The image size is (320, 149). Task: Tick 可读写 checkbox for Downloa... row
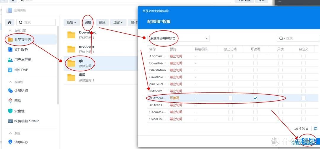[x=255, y=63]
